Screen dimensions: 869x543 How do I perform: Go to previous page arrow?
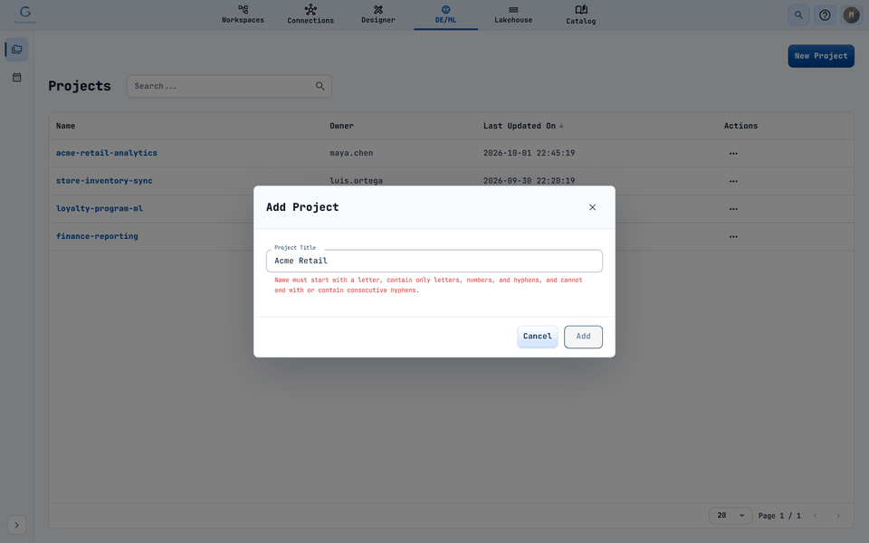pyautogui.click(x=816, y=516)
